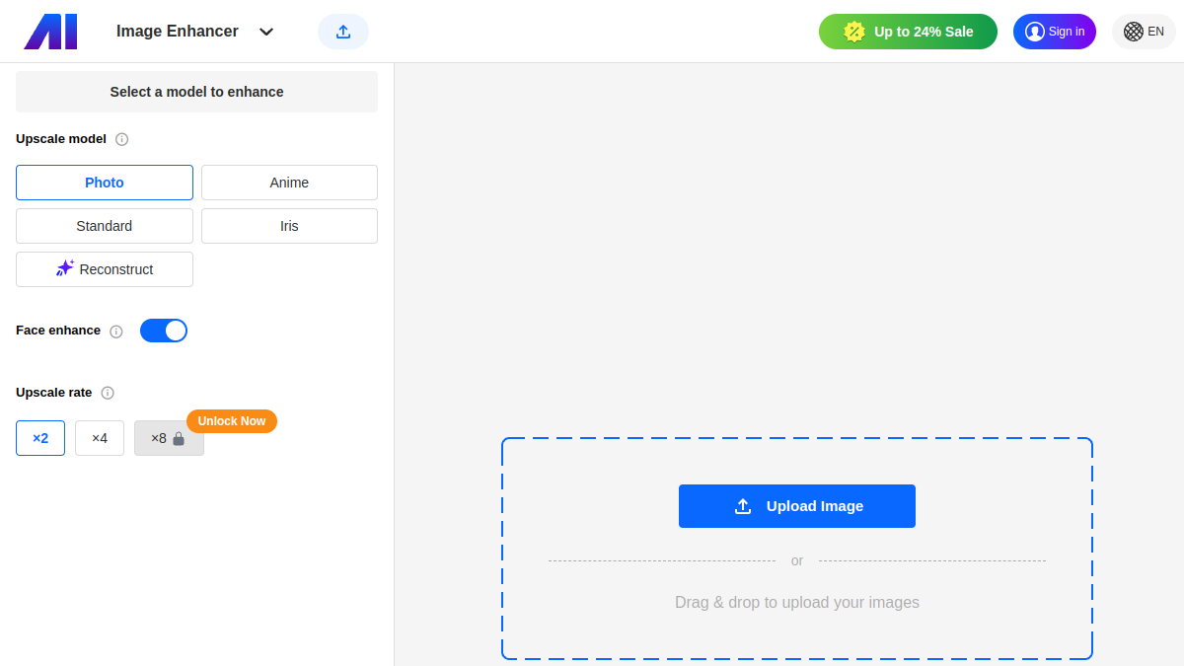Click the Select a model to enhance banner
Viewport: 1184px width, 666px height.
pos(196,92)
